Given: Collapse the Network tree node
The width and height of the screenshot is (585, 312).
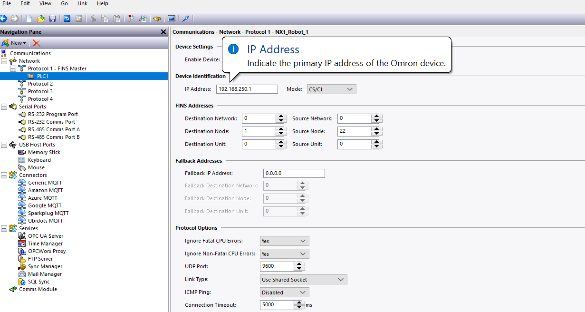Looking at the screenshot, I should click(4, 61).
